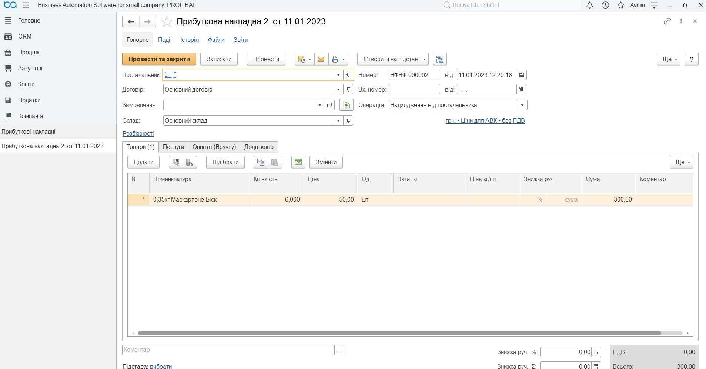
Task: Copy rows icon in goods toolbar
Action: point(261,162)
